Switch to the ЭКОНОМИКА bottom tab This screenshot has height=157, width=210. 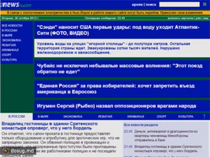[73, 116]
